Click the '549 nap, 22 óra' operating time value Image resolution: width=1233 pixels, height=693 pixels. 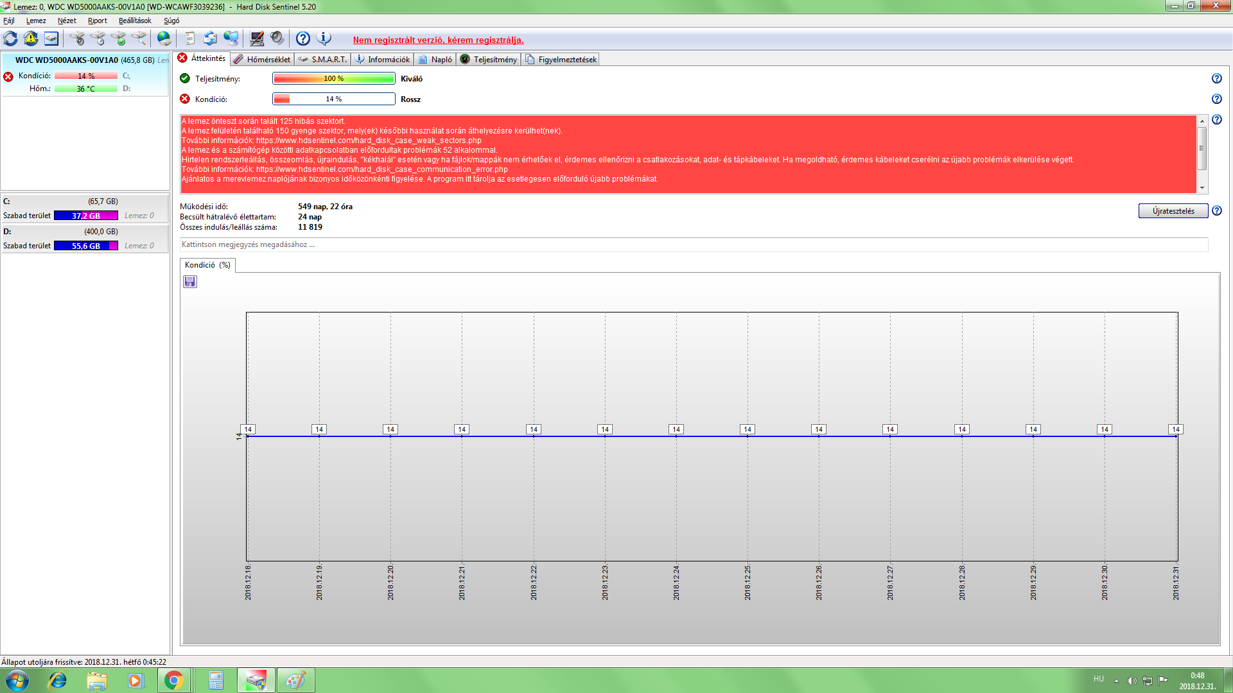325,207
